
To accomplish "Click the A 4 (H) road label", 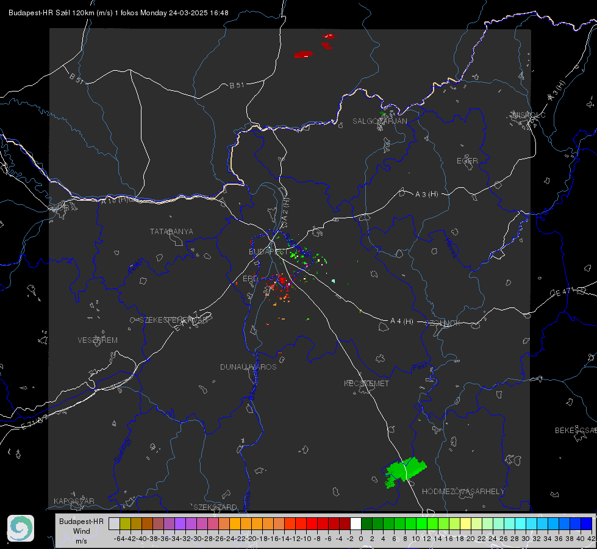I will (x=402, y=321).
